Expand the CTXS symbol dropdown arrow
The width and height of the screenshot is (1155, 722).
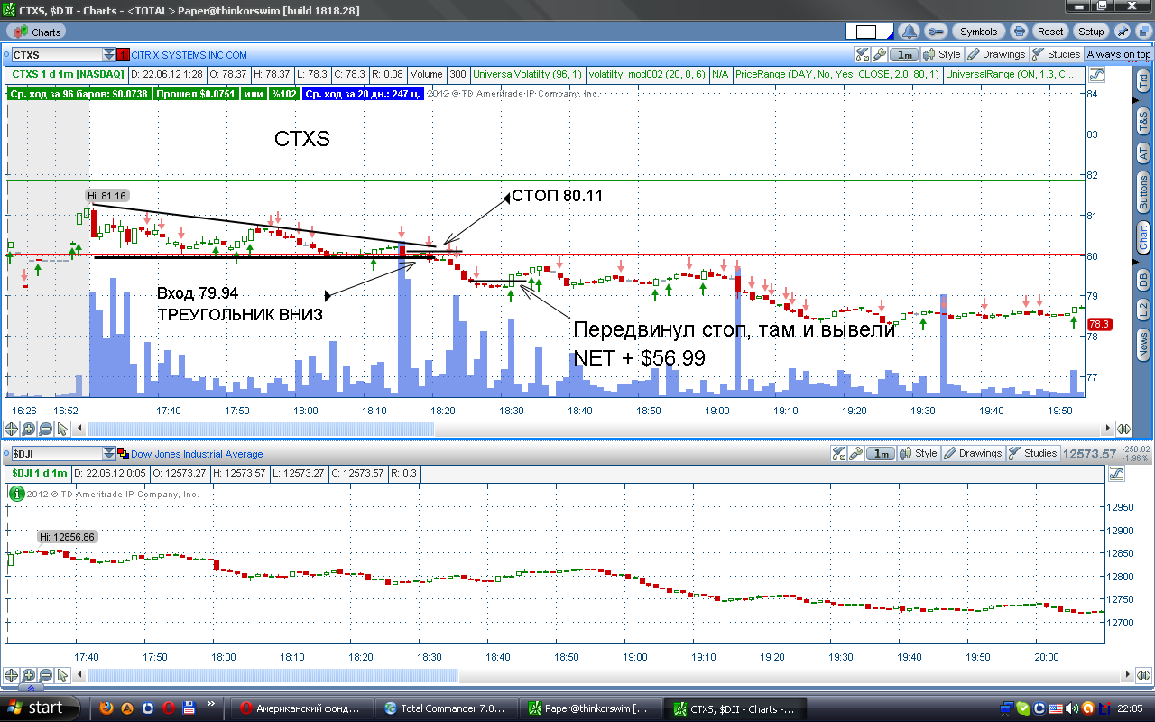[109, 55]
